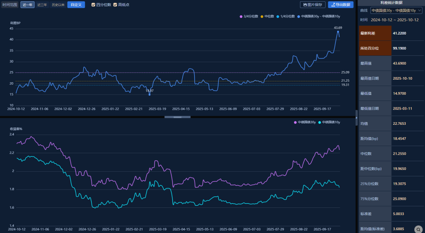Select the 历史以来 time range

(58, 5)
